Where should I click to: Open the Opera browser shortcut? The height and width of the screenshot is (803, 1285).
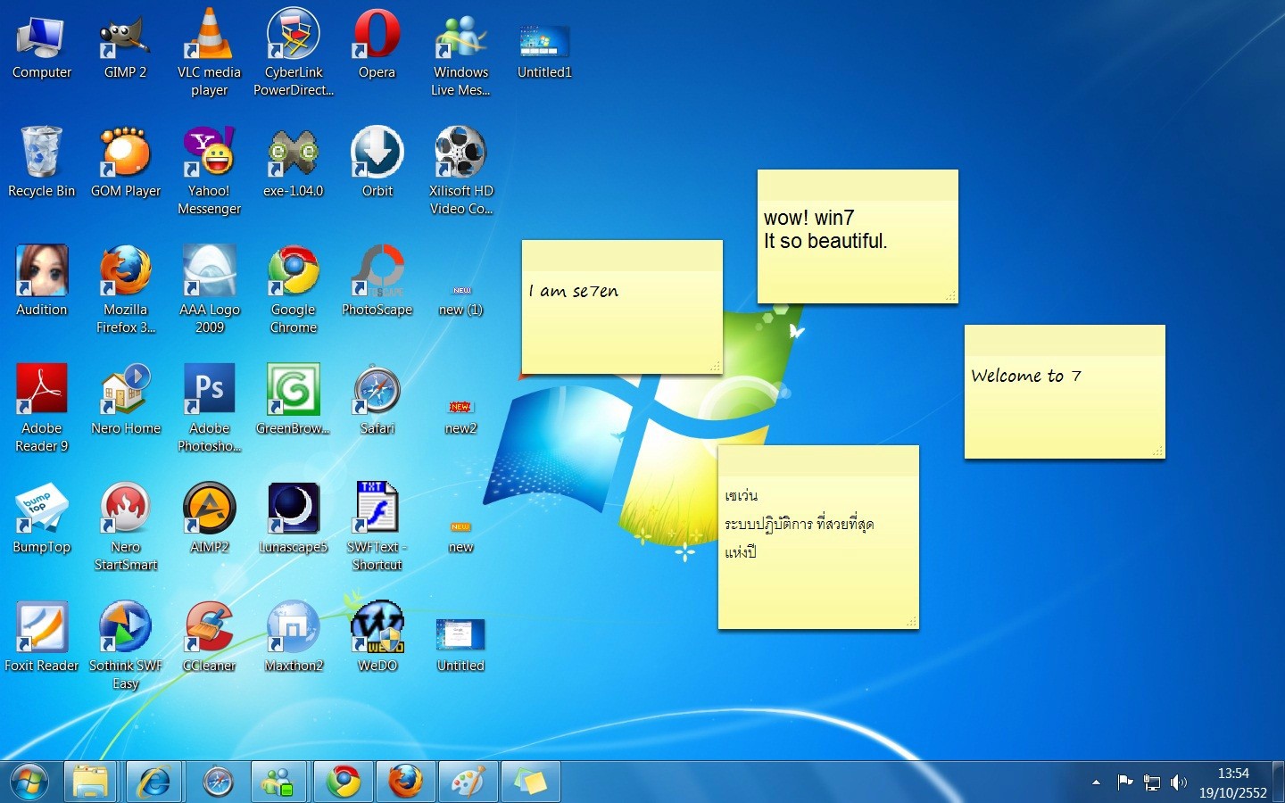point(377,36)
